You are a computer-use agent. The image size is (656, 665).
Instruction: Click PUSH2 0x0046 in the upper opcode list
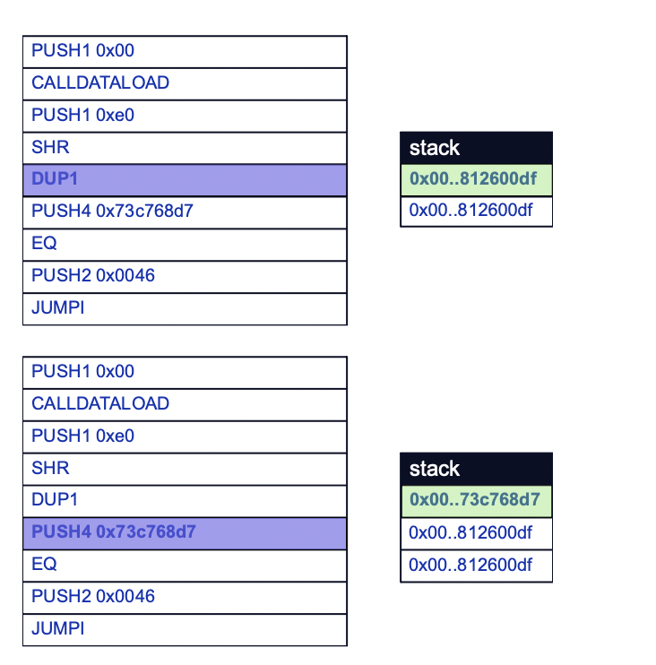coord(184,276)
